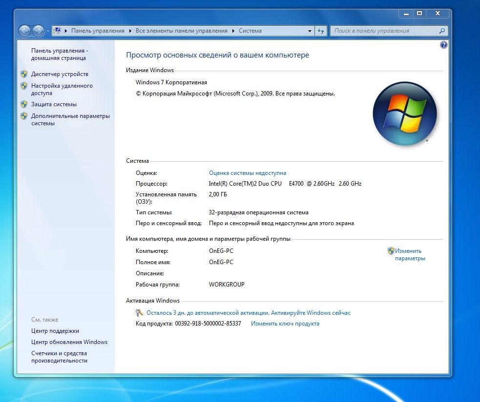
Task: Click the Forward navigation arrow button
Action: click(38, 31)
